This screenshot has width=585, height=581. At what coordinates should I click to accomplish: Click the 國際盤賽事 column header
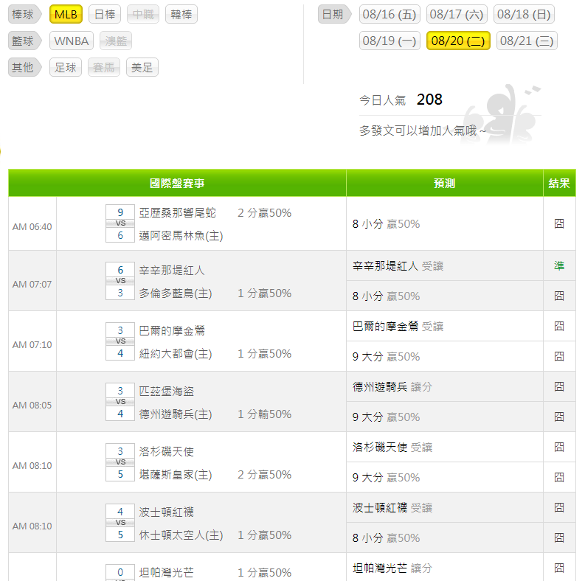tap(177, 183)
